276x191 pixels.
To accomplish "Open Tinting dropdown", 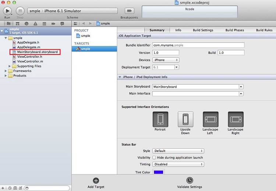I will click(178, 164).
